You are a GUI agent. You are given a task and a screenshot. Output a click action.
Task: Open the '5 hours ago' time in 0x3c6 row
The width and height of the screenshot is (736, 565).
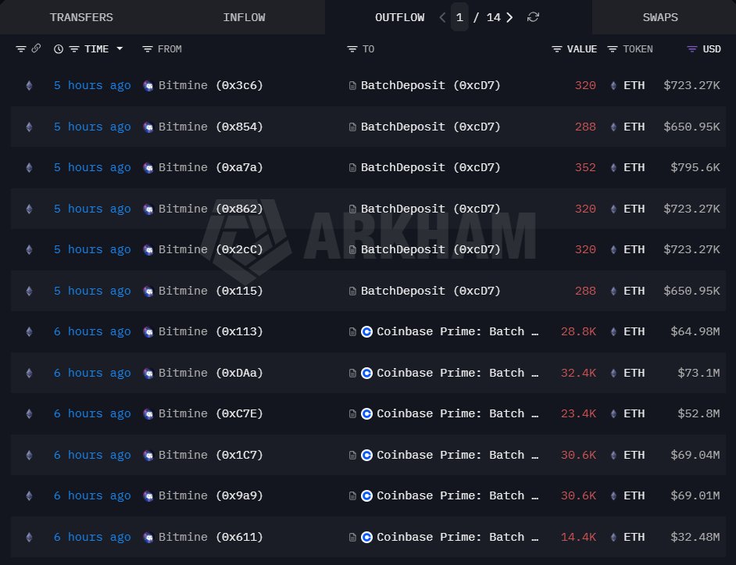[92, 85]
